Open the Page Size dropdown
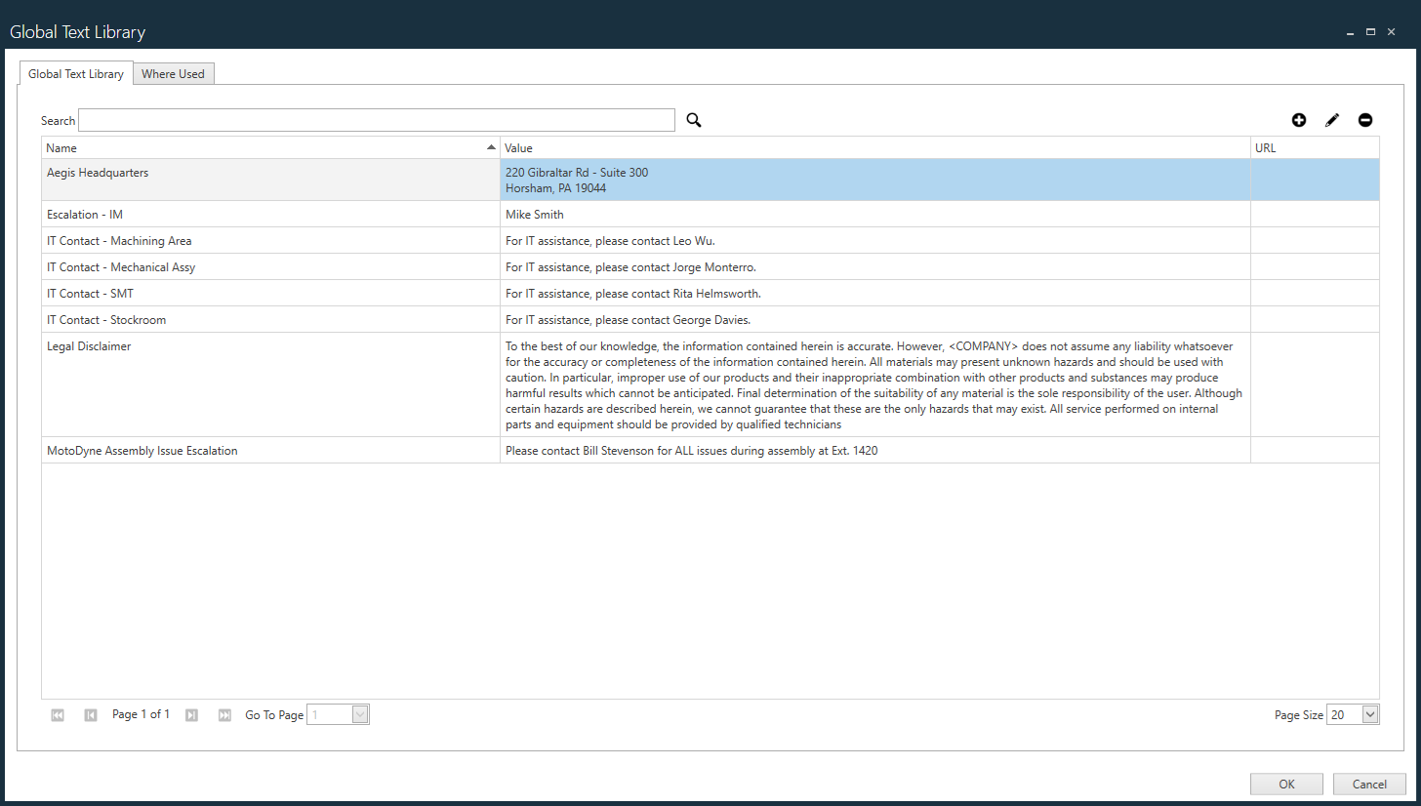 click(x=1368, y=714)
